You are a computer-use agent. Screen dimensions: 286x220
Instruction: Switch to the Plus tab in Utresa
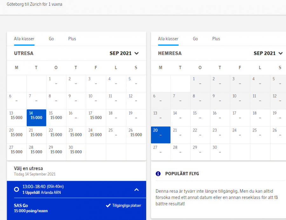point(72,39)
